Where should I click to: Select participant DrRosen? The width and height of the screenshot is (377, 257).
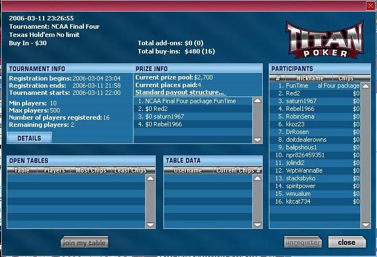coord(315,132)
